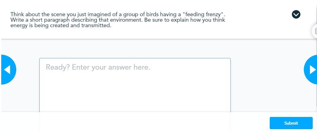This screenshot has width=317, height=131.
Task: Click the "energy is being created" prompt line
Action: (61, 26)
